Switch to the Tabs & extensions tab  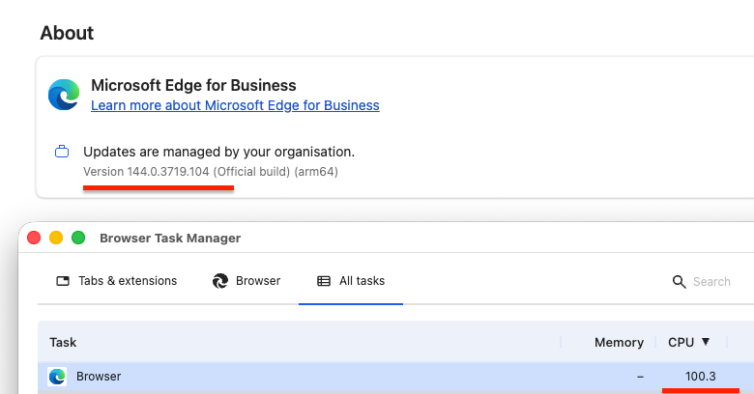(x=127, y=281)
